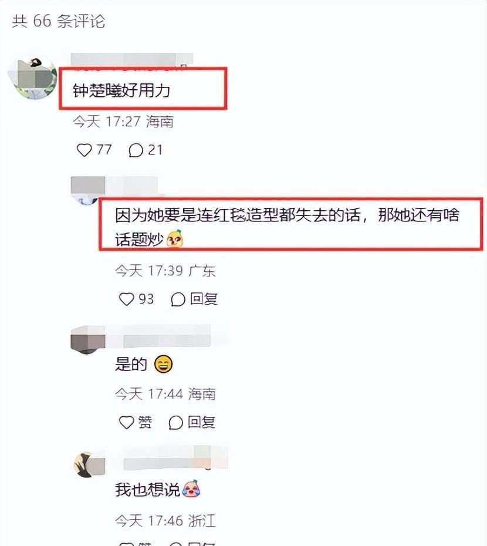Tap heart icon on 是的 comment
The image size is (487, 546).
pos(126,422)
